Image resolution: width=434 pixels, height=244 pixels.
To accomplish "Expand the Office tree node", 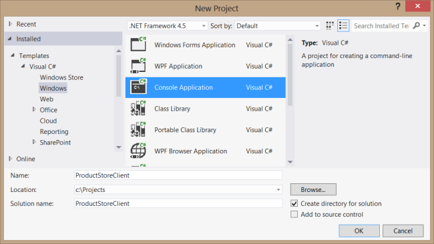I will pyautogui.click(x=34, y=109).
